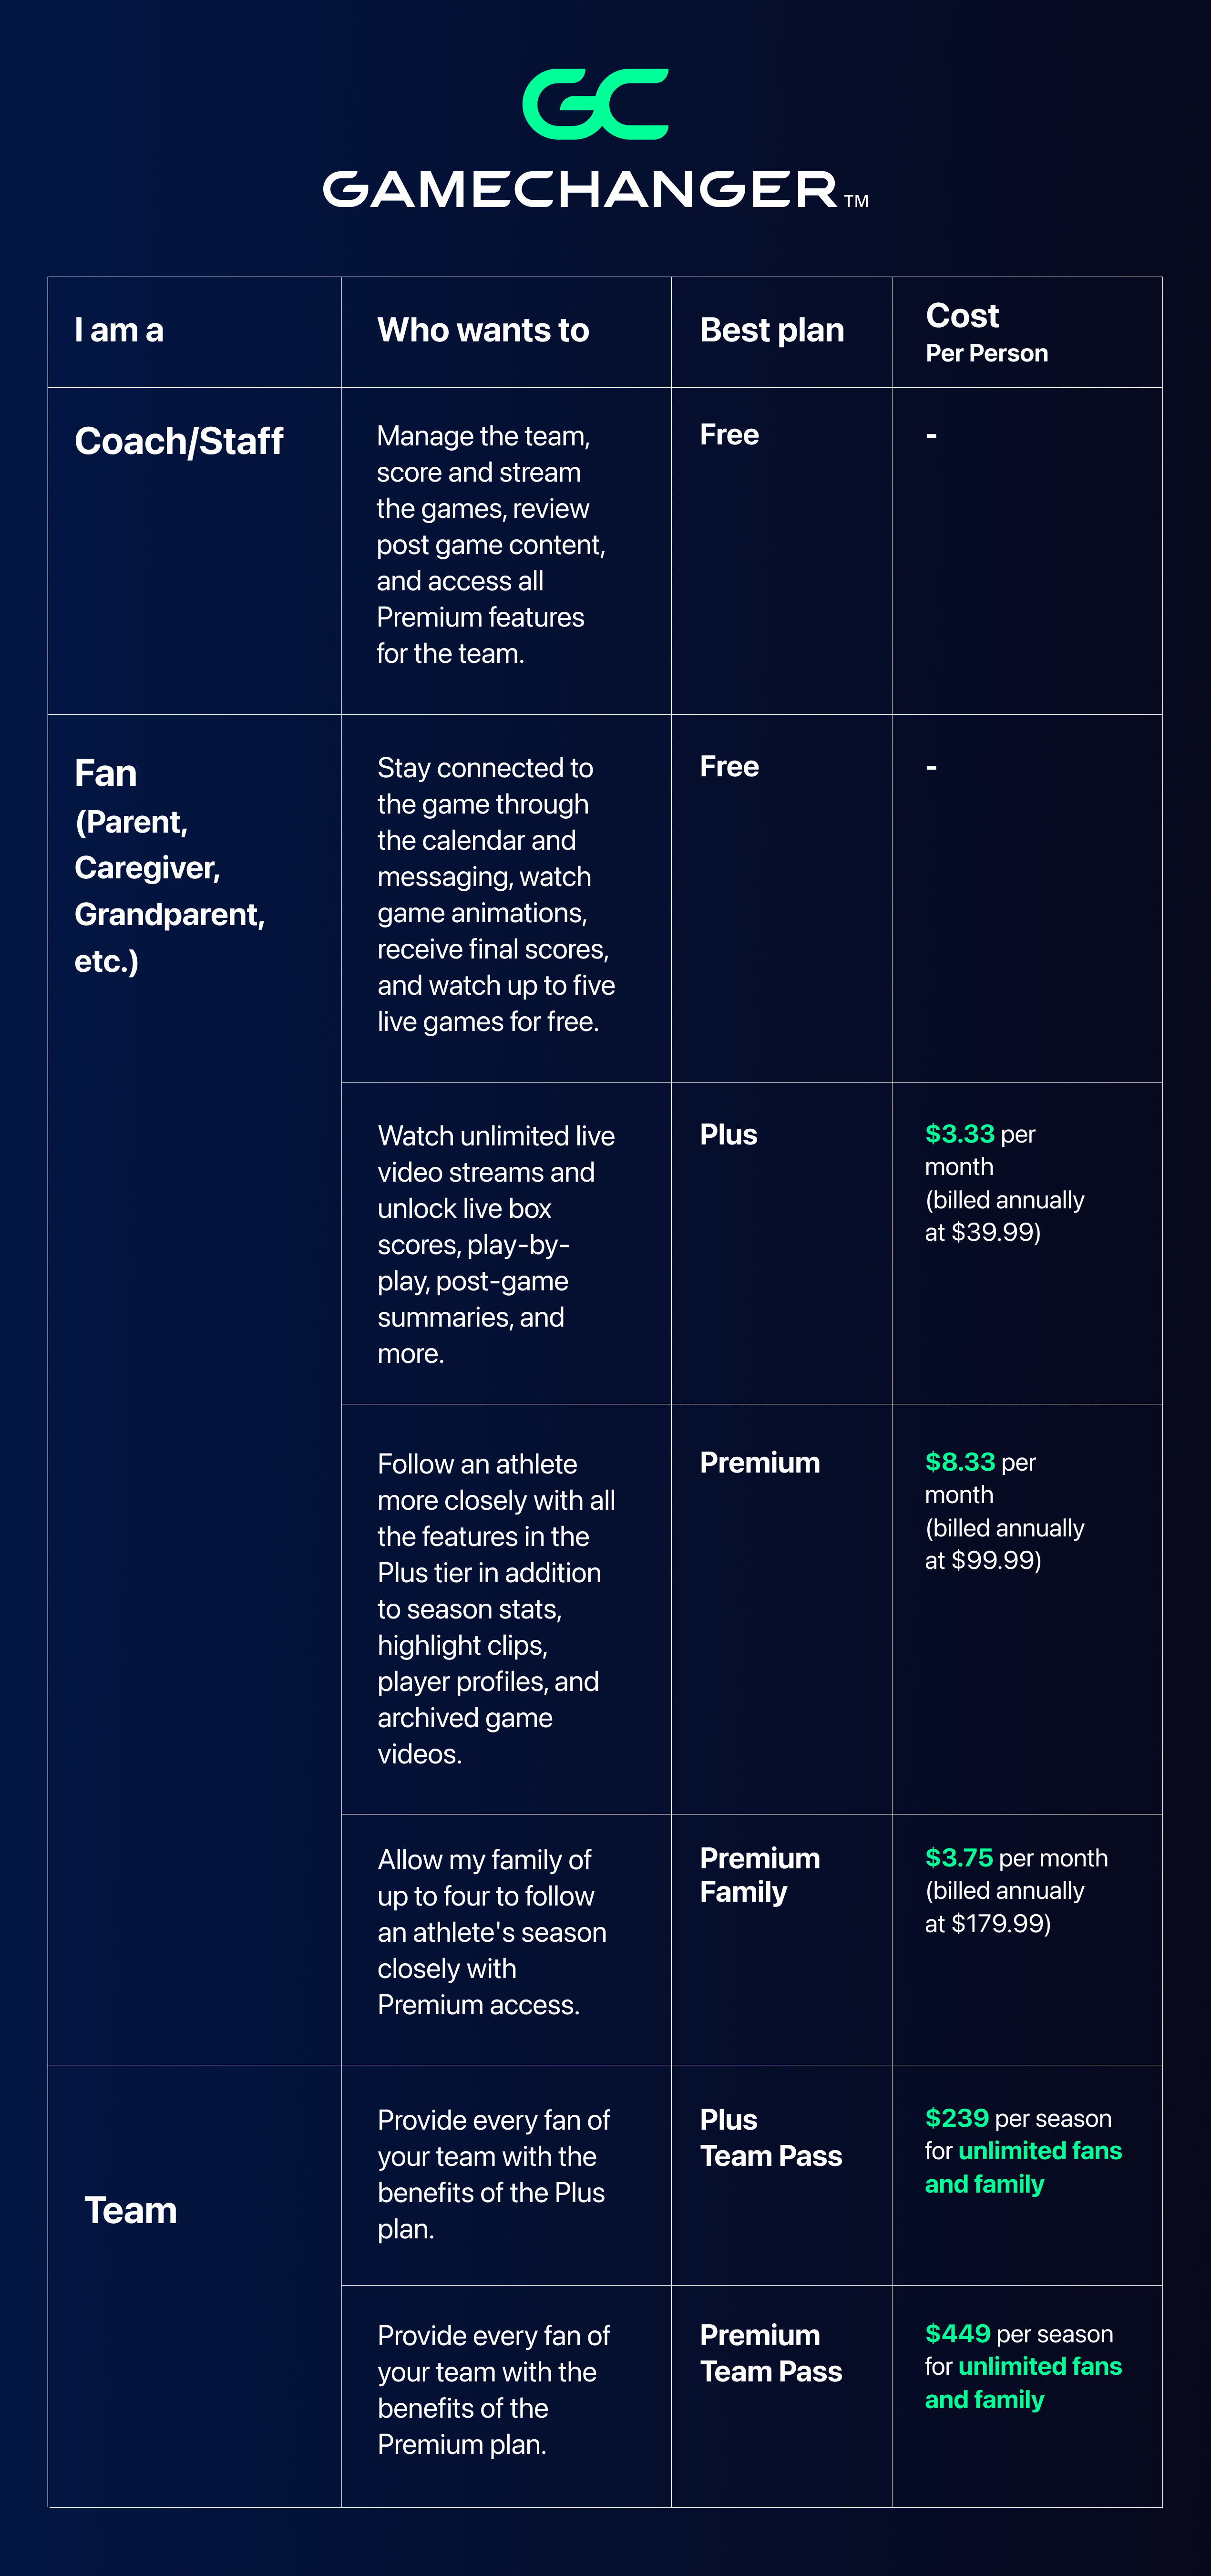Select the Premium Family plan

pyautogui.click(x=759, y=1875)
